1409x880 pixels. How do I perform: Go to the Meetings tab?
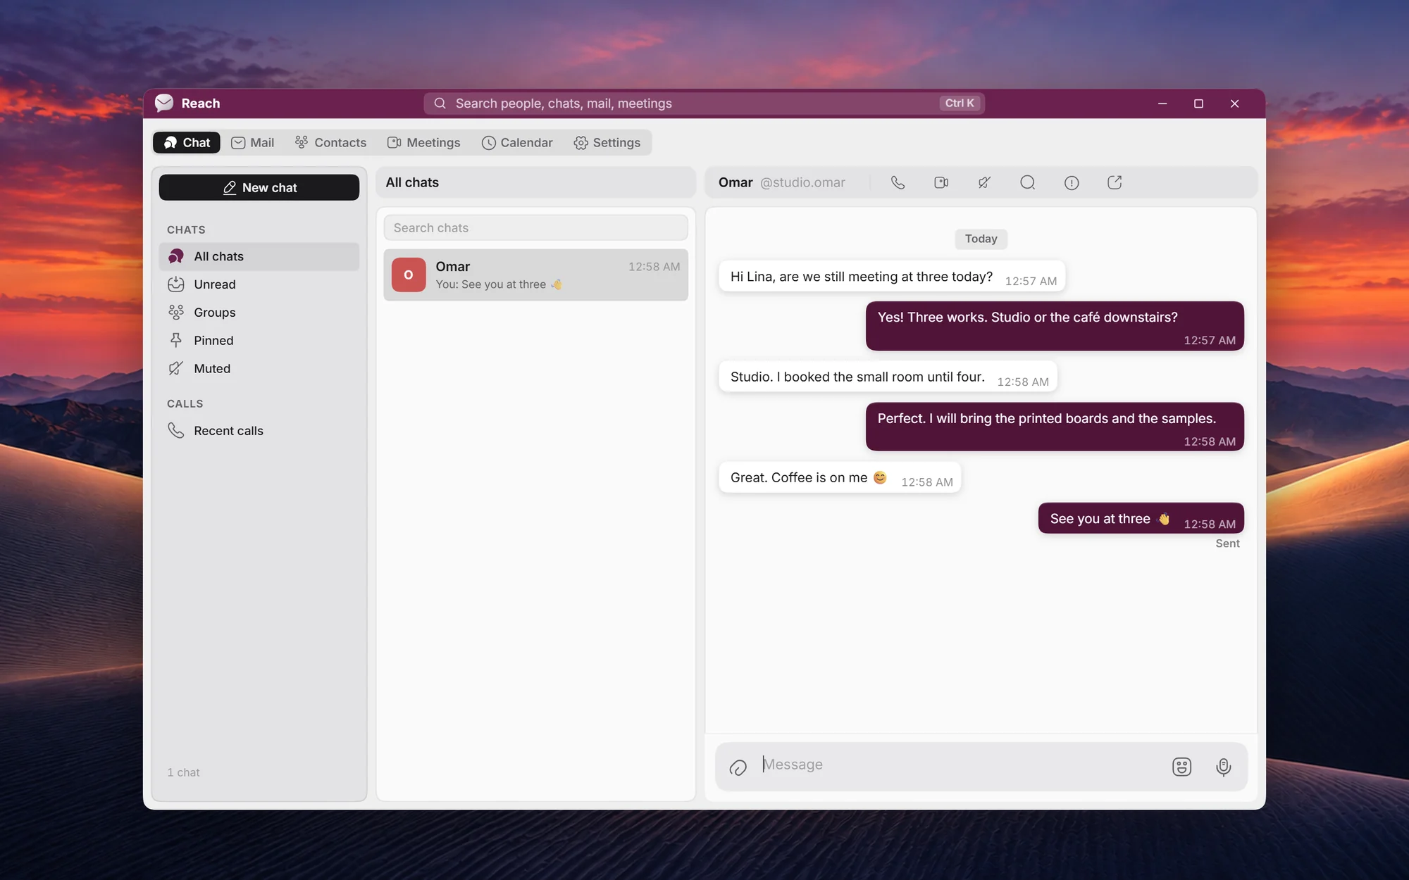[423, 143]
